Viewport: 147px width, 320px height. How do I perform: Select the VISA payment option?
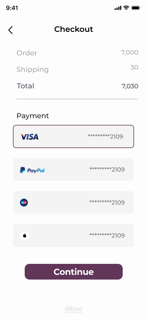coord(73,136)
